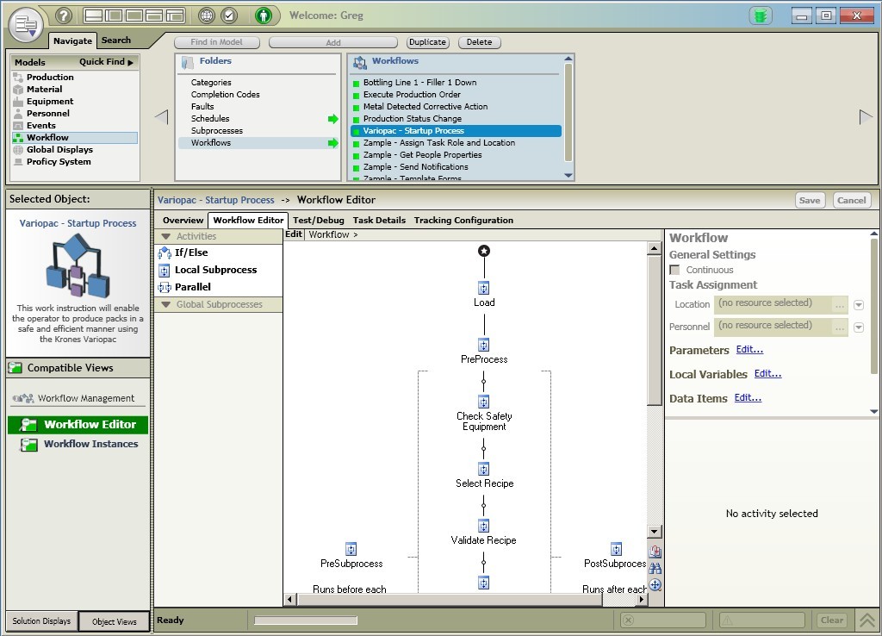Select the Load activity icon on canvas
Viewport: 882px width, 636px height.
(x=484, y=288)
